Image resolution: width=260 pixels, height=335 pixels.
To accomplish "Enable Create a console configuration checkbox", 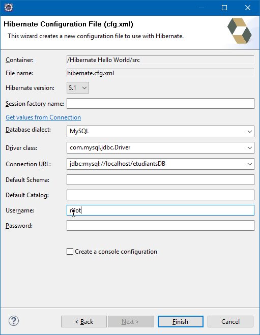I will [70, 252].
